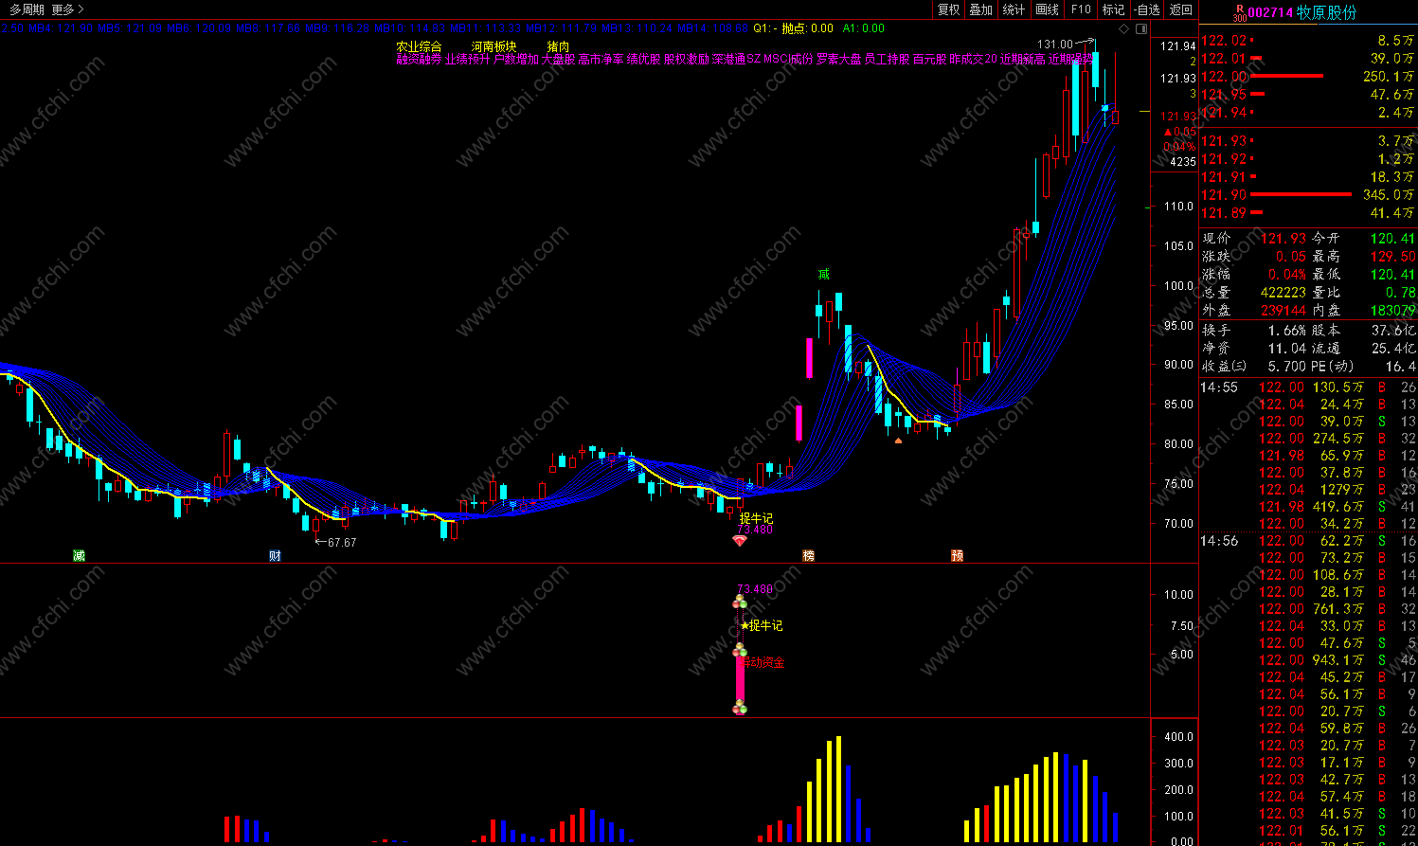Screen dimensions: 1418x846
Task: Click the PE(动) value 16.4
Action: [1400, 367]
